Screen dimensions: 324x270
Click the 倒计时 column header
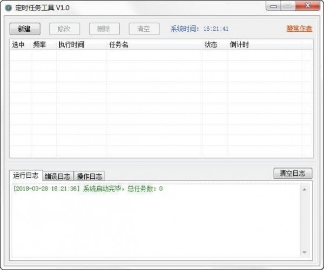(x=265, y=44)
